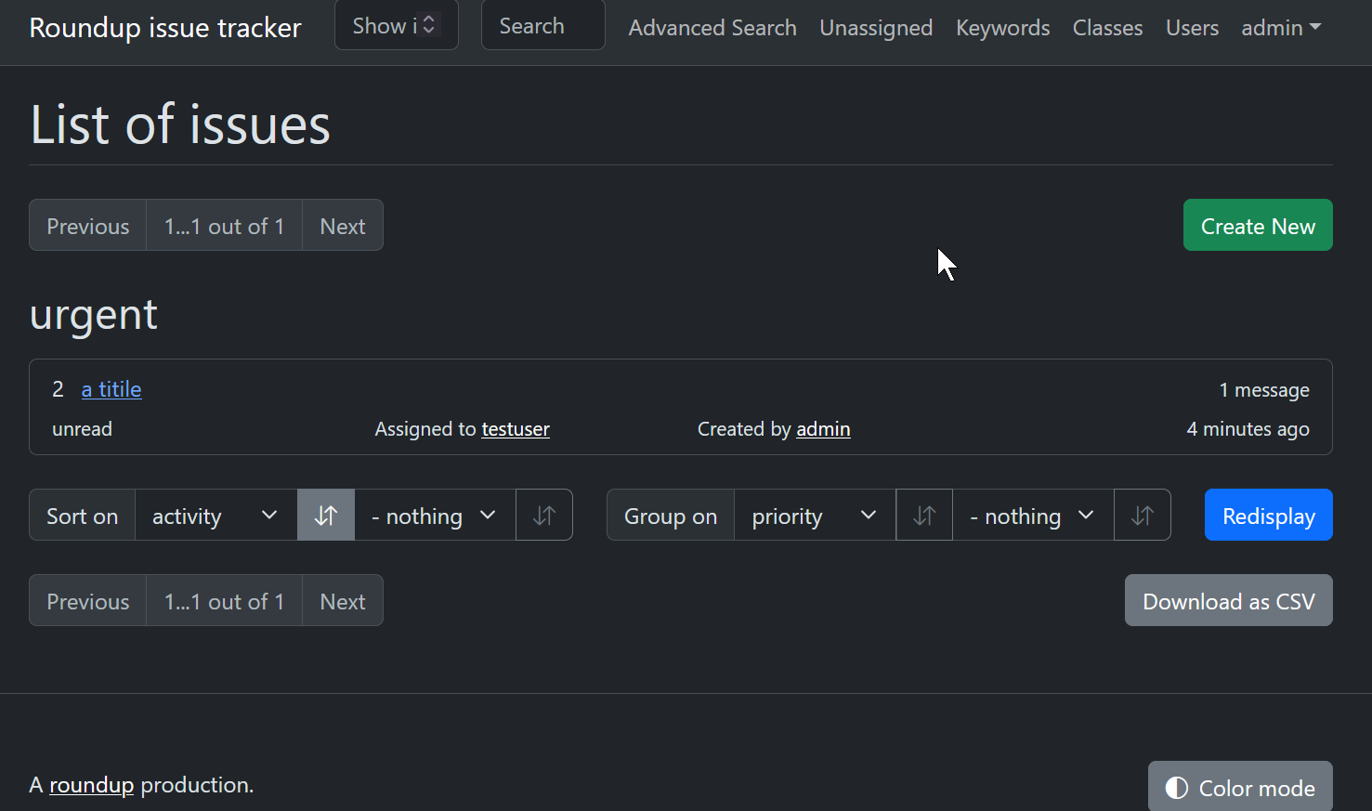Toggle sort direction for activity

click(x=325, y=516)
